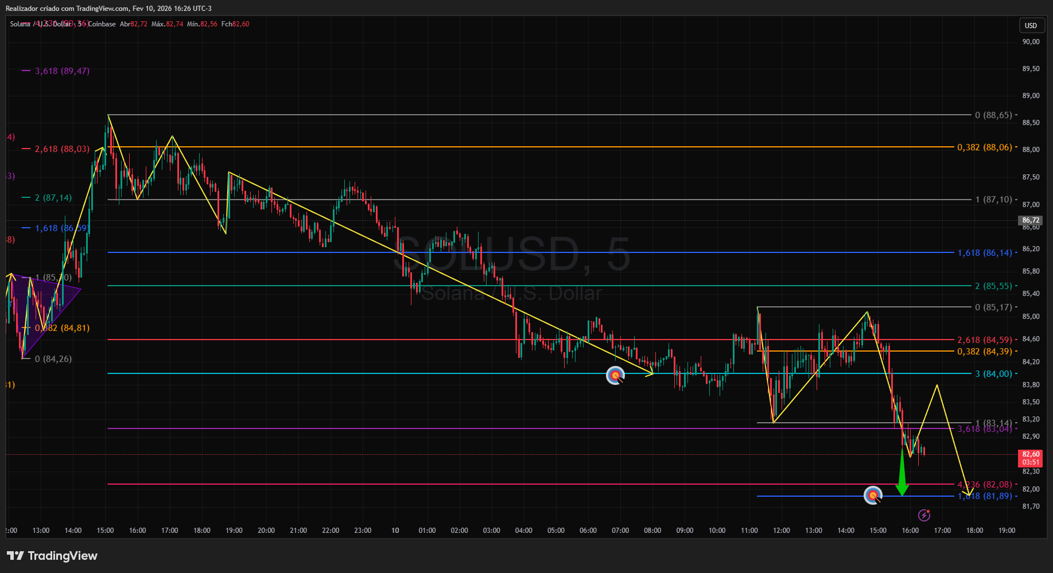
Task: Click the Coinbase exchange name in header
Action: coord(102,24)
